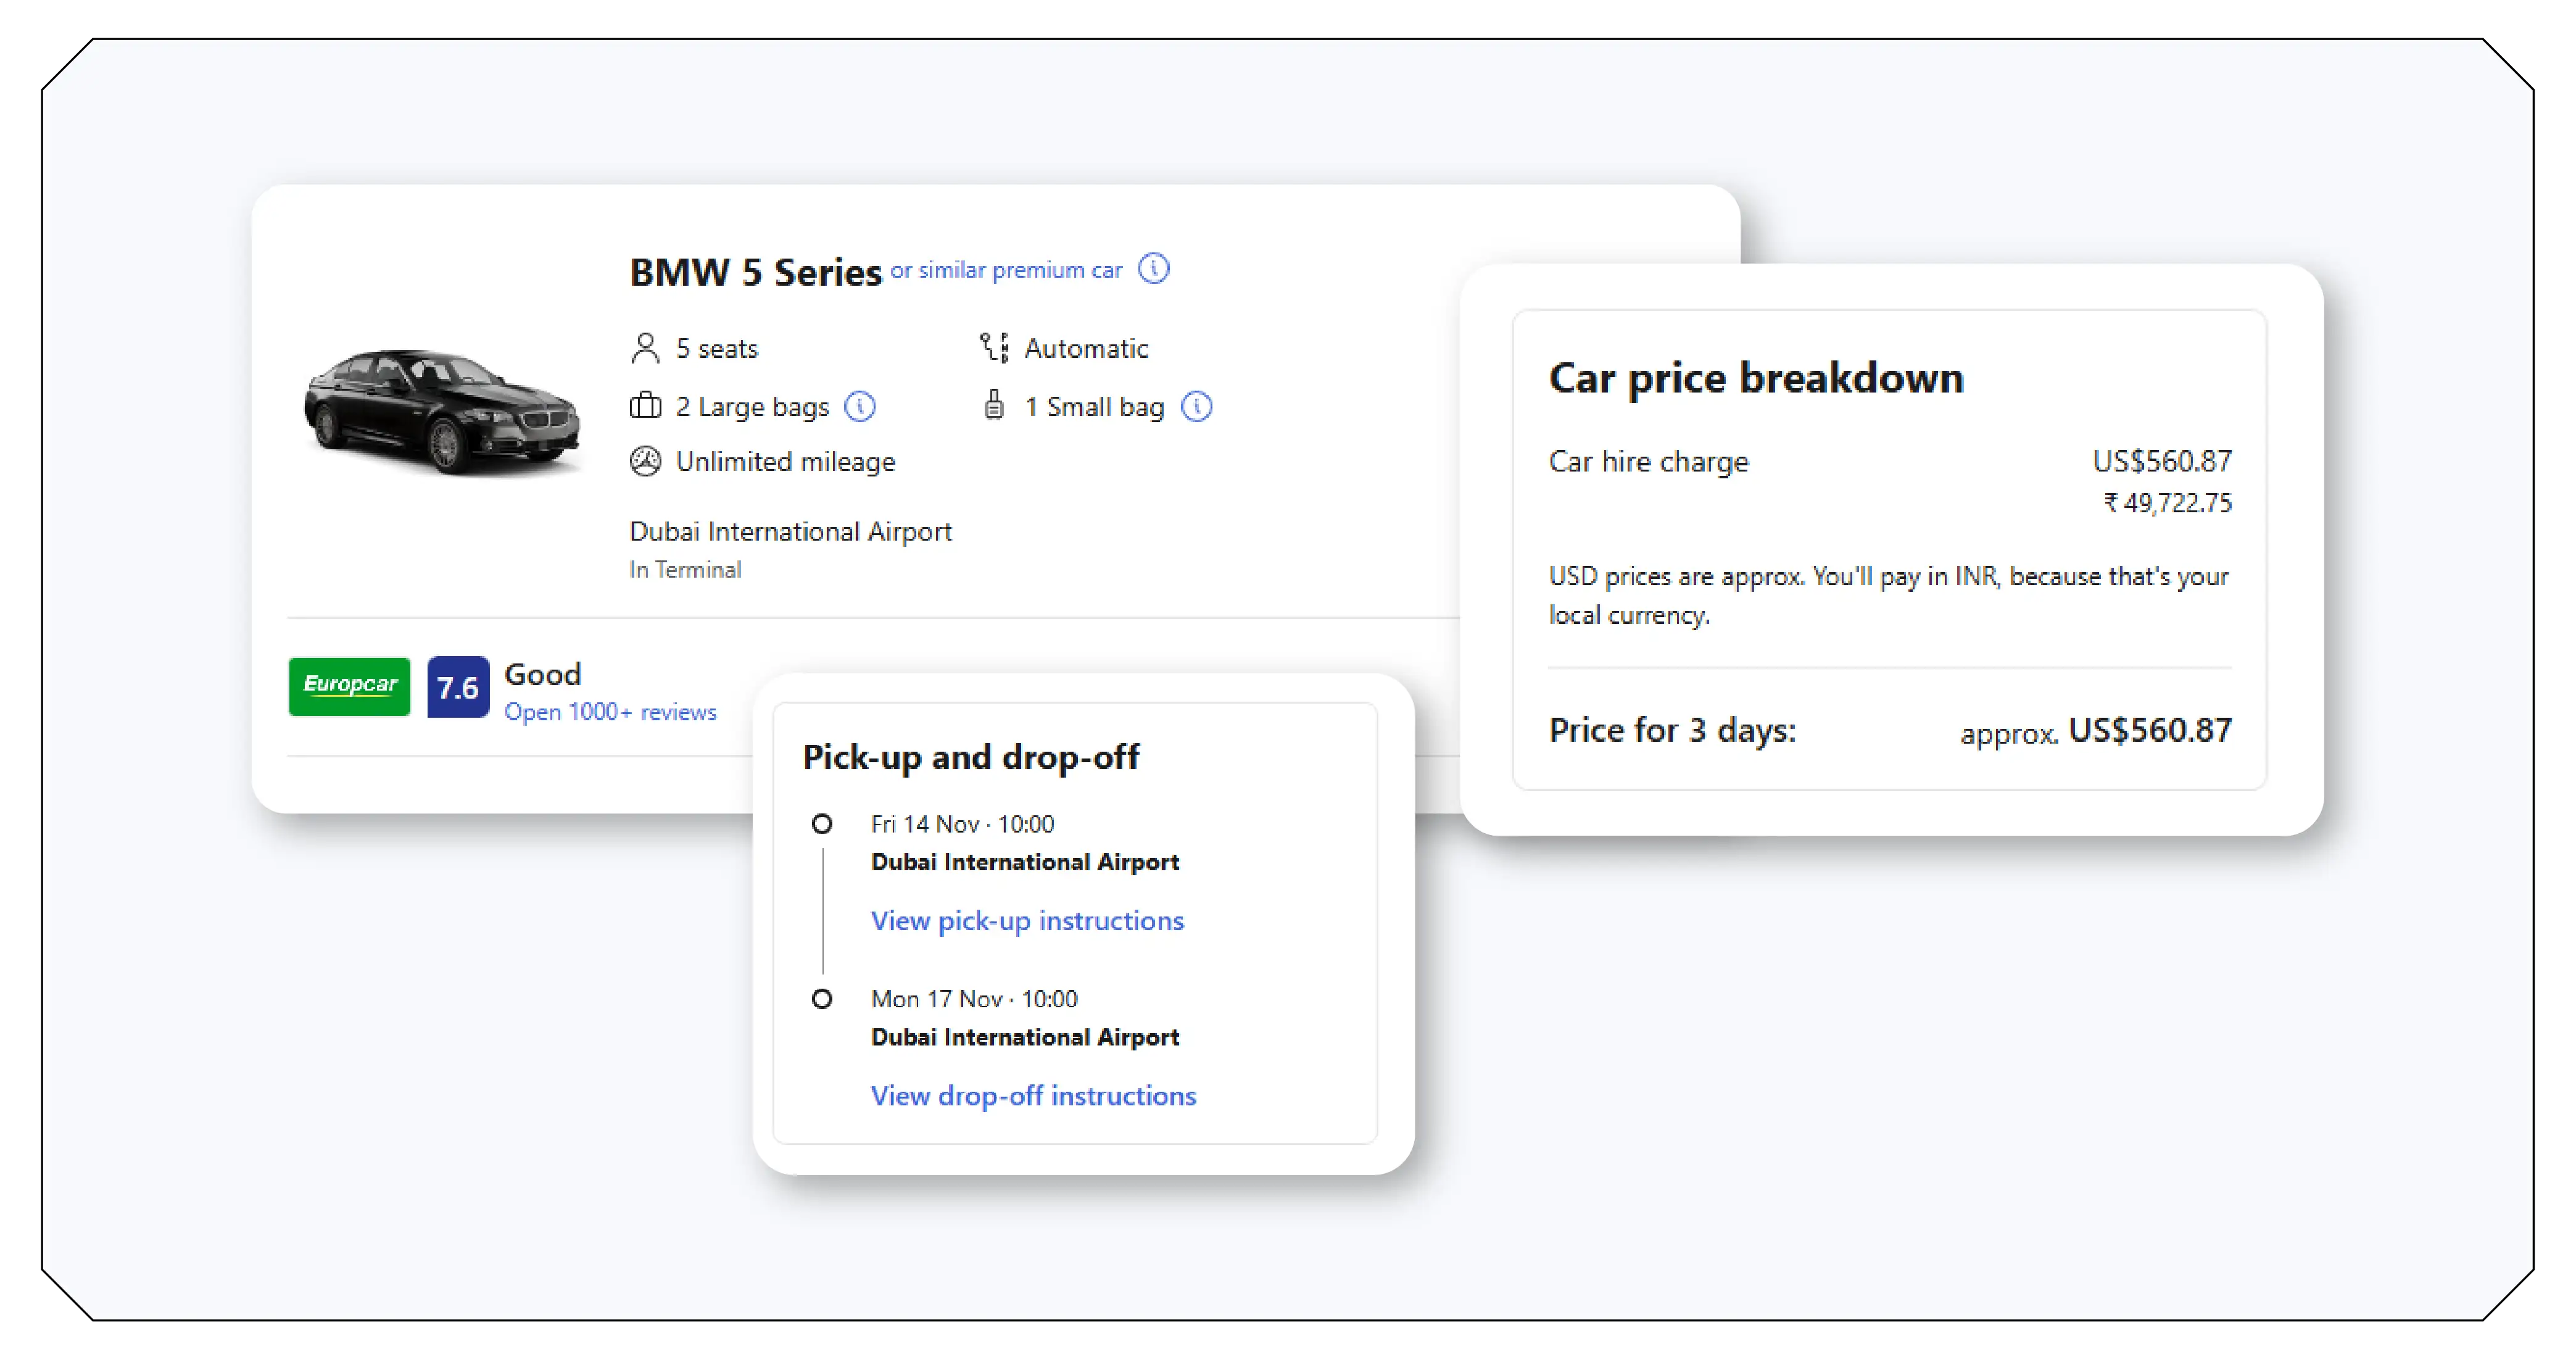Click 'View pick-up instructions'
This screenshot has width=2576, height=1359.
point(1027,920)
